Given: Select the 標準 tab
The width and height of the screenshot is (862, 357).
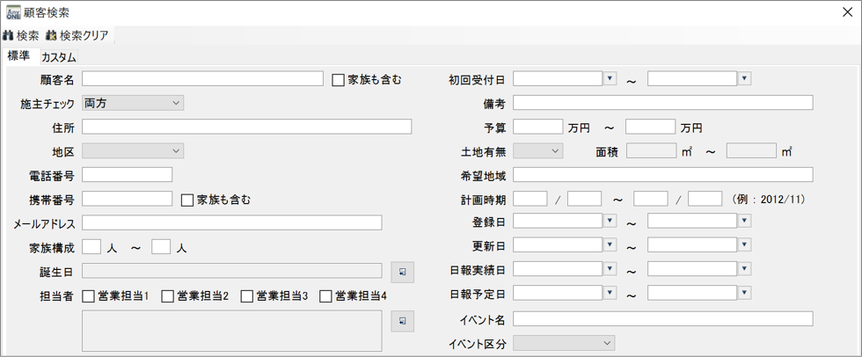Looking at the screenshot, I should (x=22, y=56).
